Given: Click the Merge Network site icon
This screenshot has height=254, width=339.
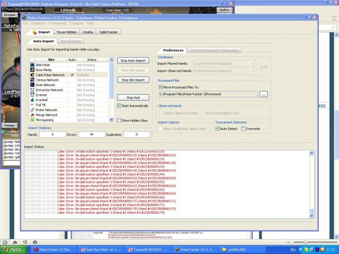Looking at the screenshot, I should pos(32,115).
